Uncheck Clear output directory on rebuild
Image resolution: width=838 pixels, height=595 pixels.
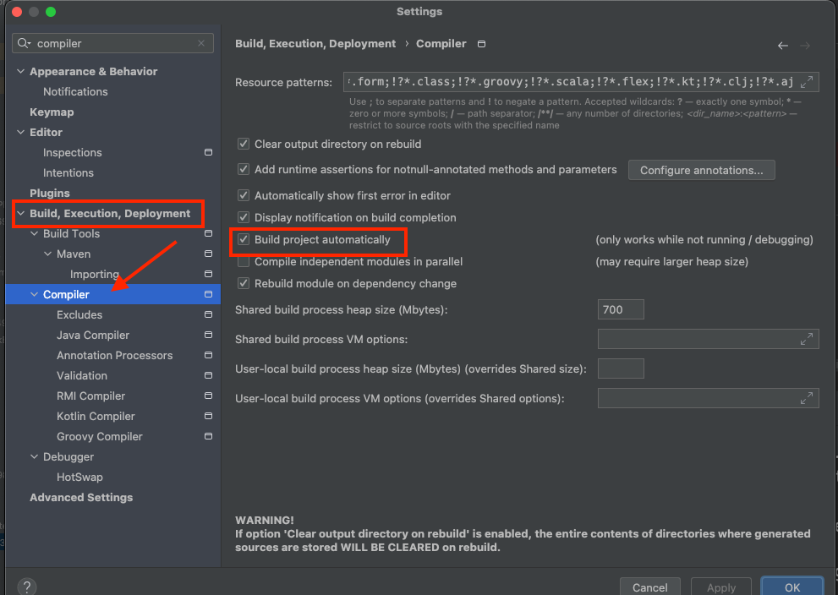click(244, 145)
